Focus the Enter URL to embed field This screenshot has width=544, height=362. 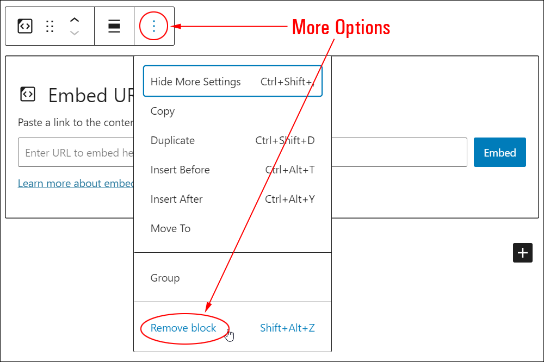coord(243,152)
